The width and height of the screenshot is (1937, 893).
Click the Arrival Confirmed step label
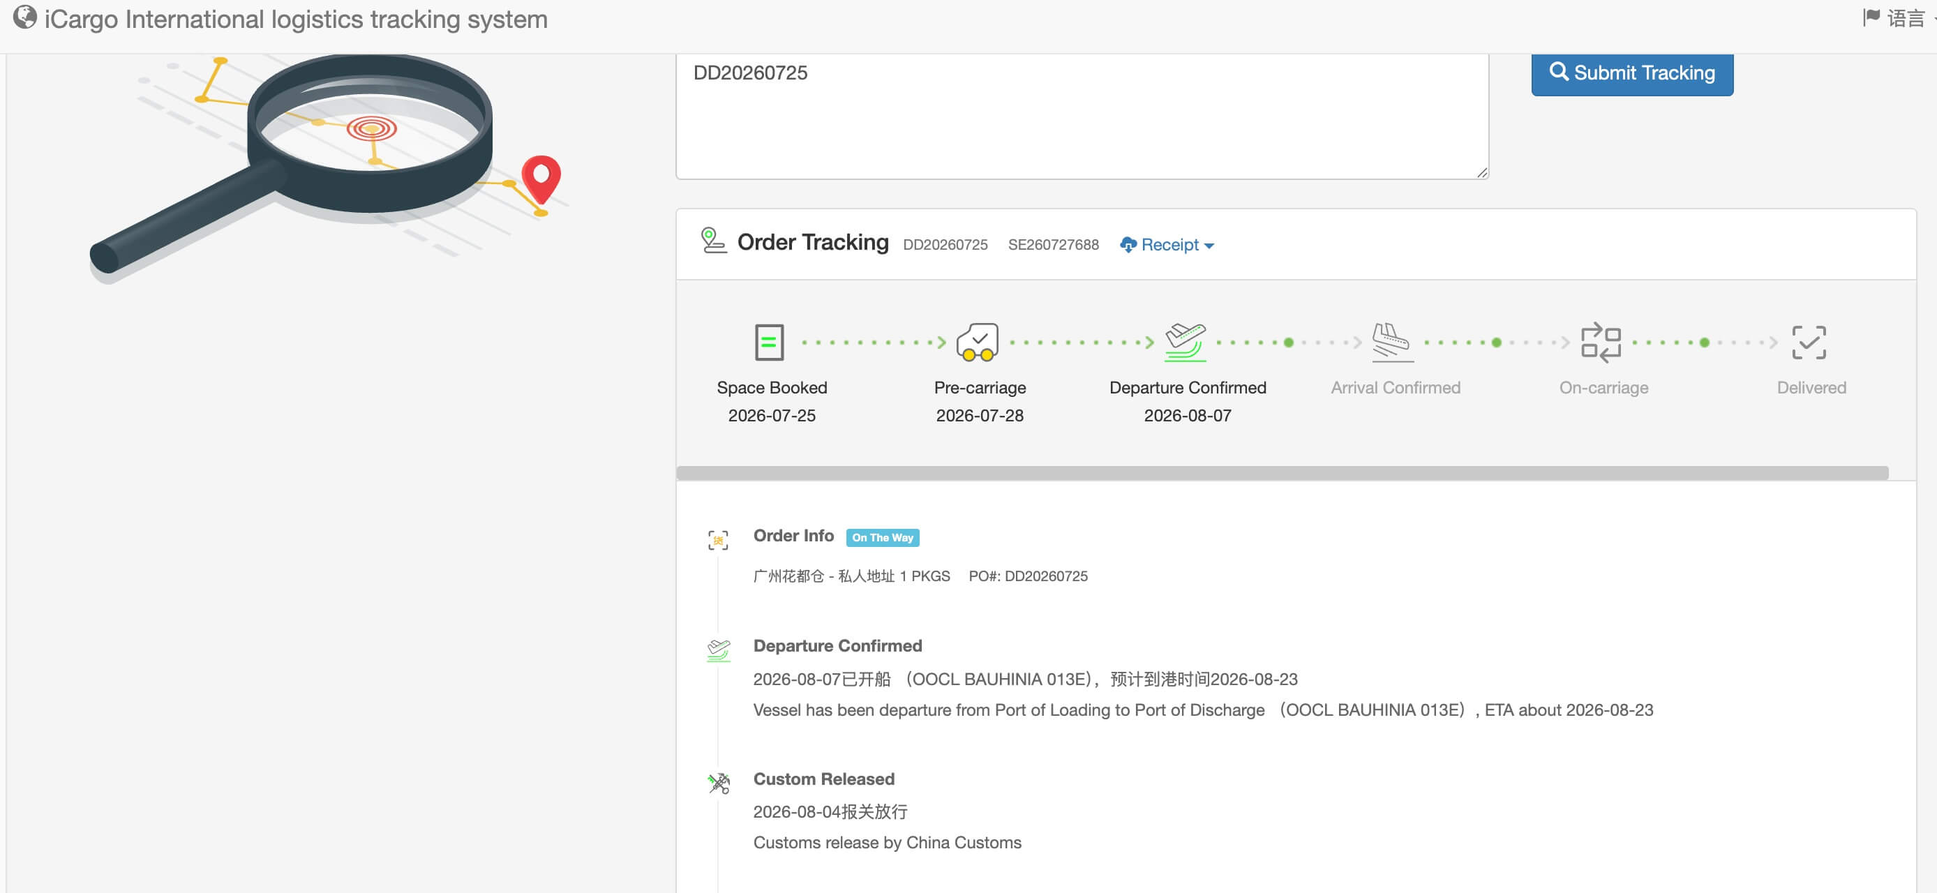(1395, 388)
